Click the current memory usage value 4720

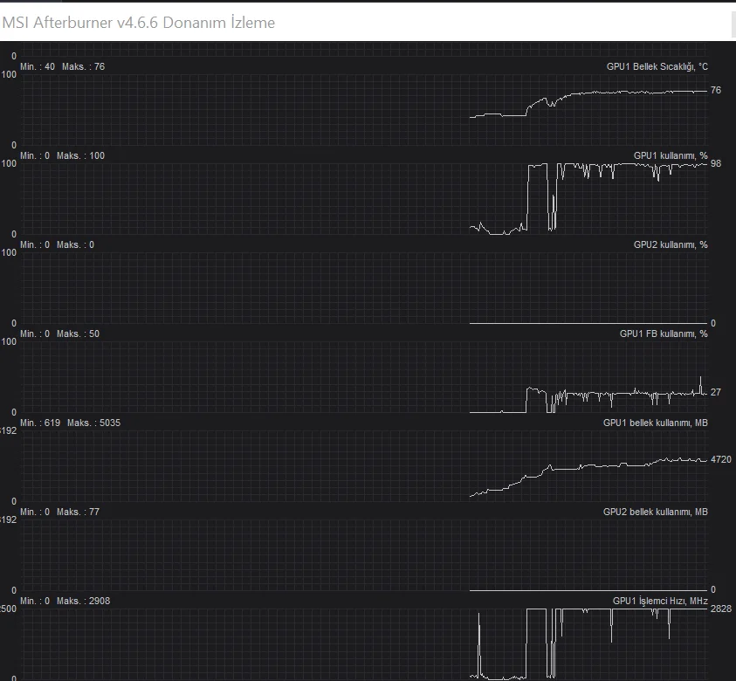click(721, 459)
